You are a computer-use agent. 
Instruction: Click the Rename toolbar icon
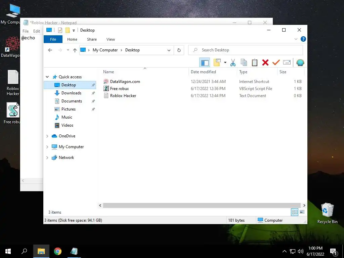pyautogui.click(x=287, y=62)
